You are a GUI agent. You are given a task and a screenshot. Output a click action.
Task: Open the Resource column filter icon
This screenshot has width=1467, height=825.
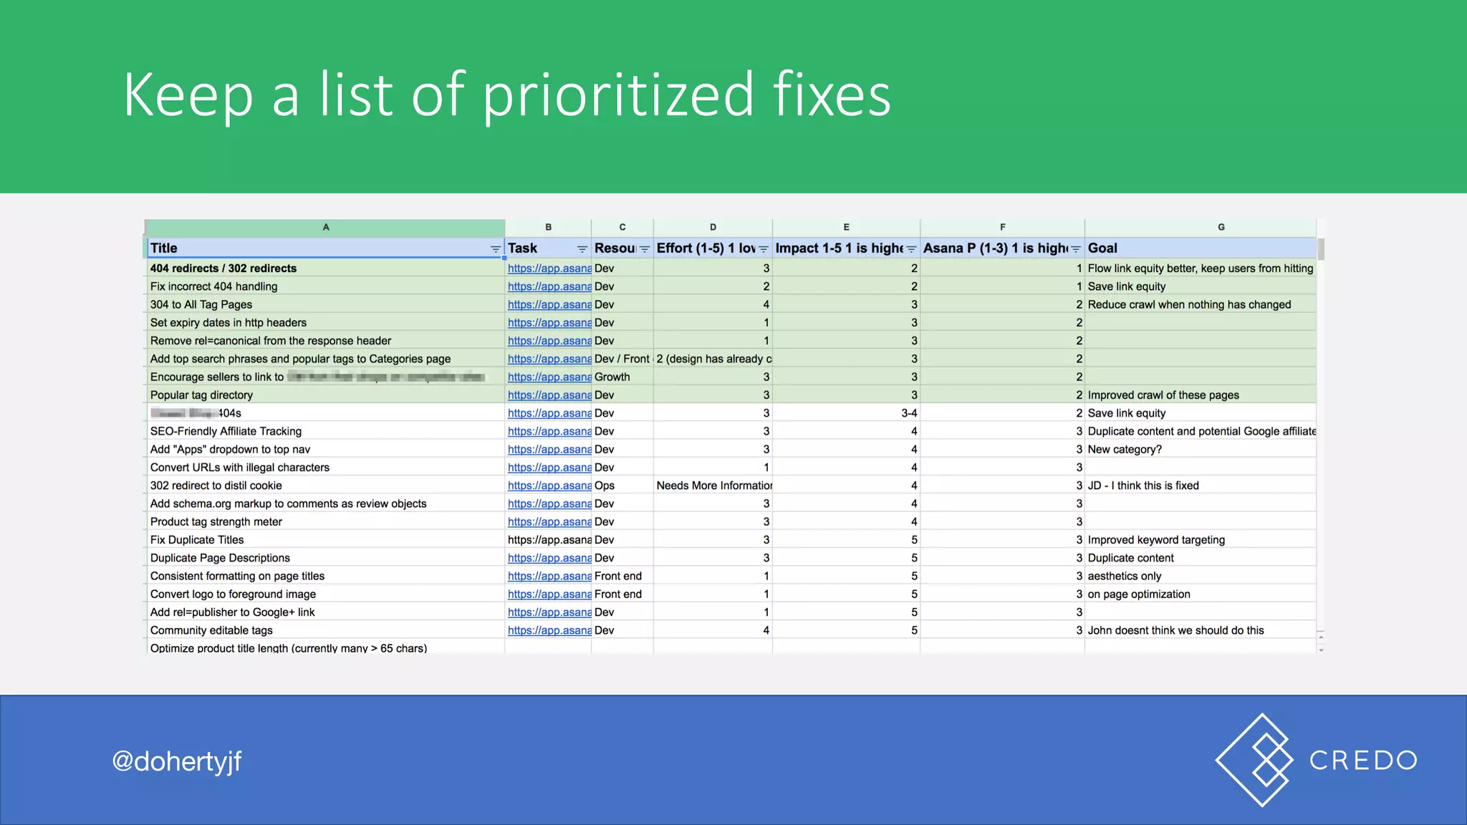(x=644, y=249)
